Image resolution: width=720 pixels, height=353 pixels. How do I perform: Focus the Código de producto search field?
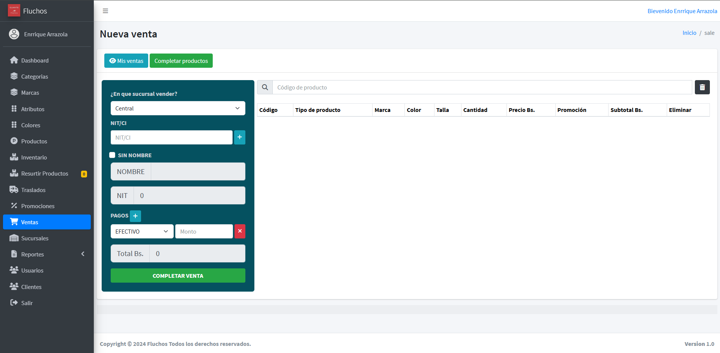482,87
